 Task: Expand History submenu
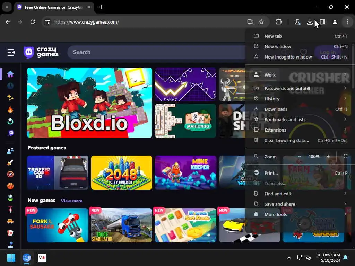click(x=300, y=99)
